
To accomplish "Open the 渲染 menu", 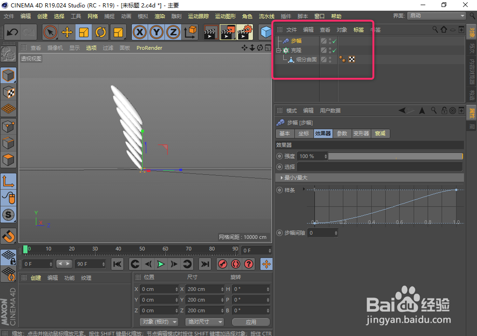I will (160, 16).
